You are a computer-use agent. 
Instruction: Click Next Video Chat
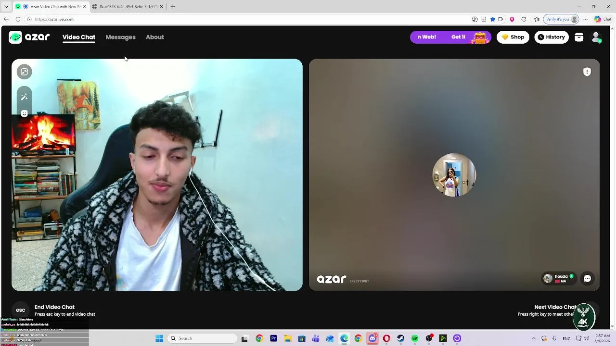[x=555, y=307]
